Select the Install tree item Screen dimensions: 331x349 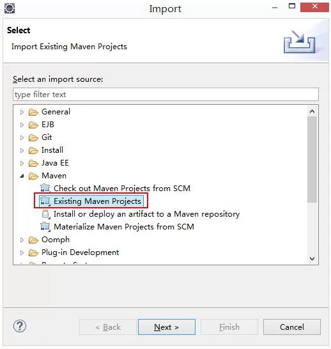[x=52, y=150]
